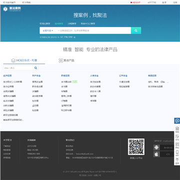Image resolution: width=180 pixels, height=180 pixels.
Task: Select the HOLO系统·刑事 product tab
Action: pyautogui.click(x=24, y=60)
